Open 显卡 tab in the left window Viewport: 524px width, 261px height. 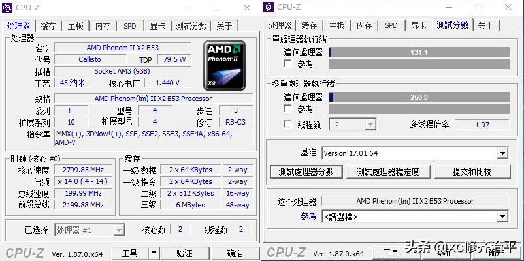[x=157, y=26]
